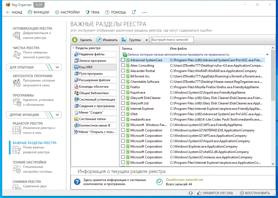Check the Glarysoft DiskCleaner entry checkbox

pos(123,98)
